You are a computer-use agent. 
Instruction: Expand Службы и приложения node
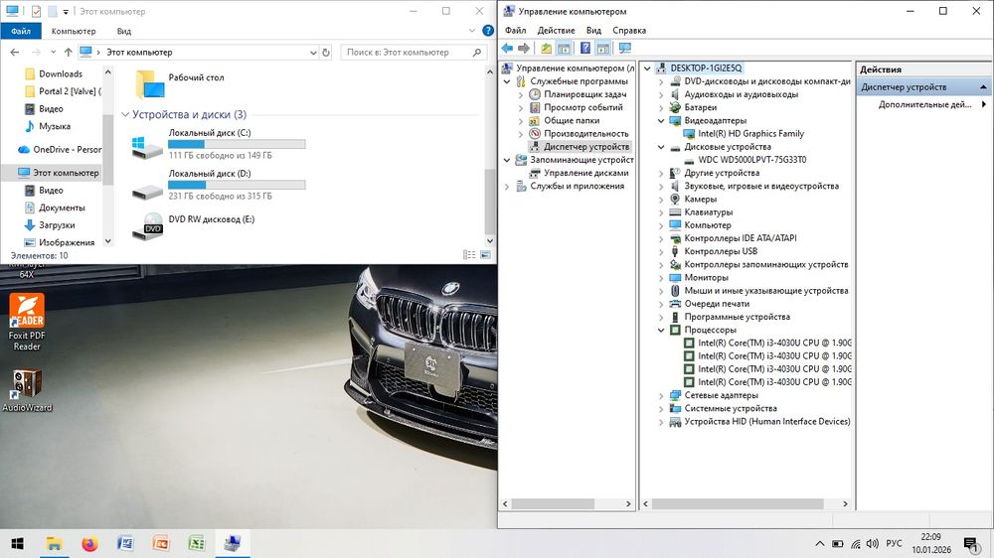click(507, 187)
